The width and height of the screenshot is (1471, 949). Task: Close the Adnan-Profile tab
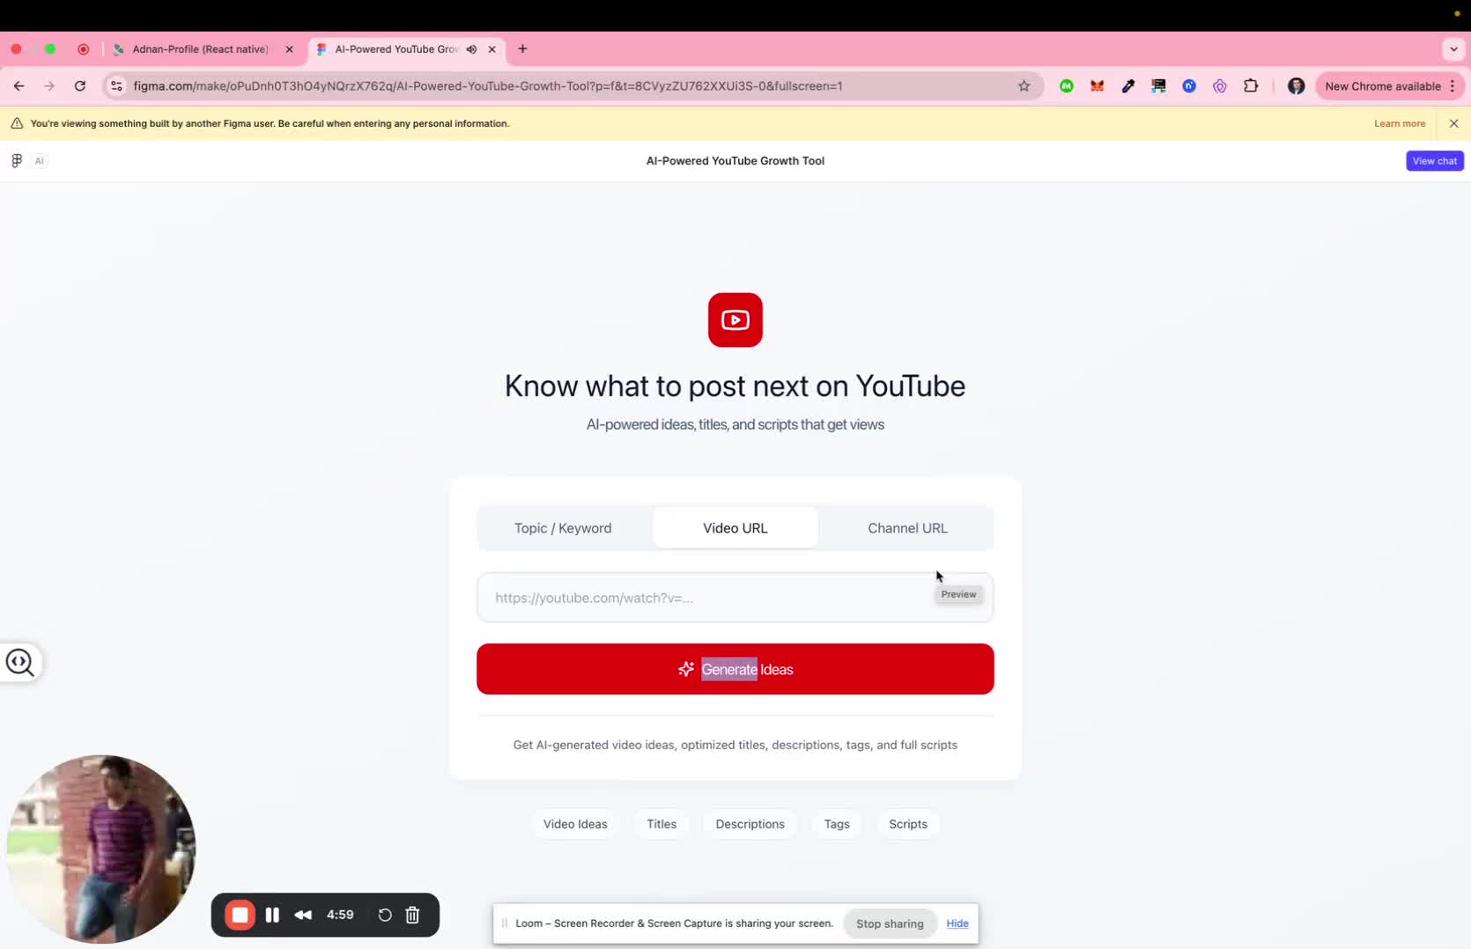click(x=289, y=49)
